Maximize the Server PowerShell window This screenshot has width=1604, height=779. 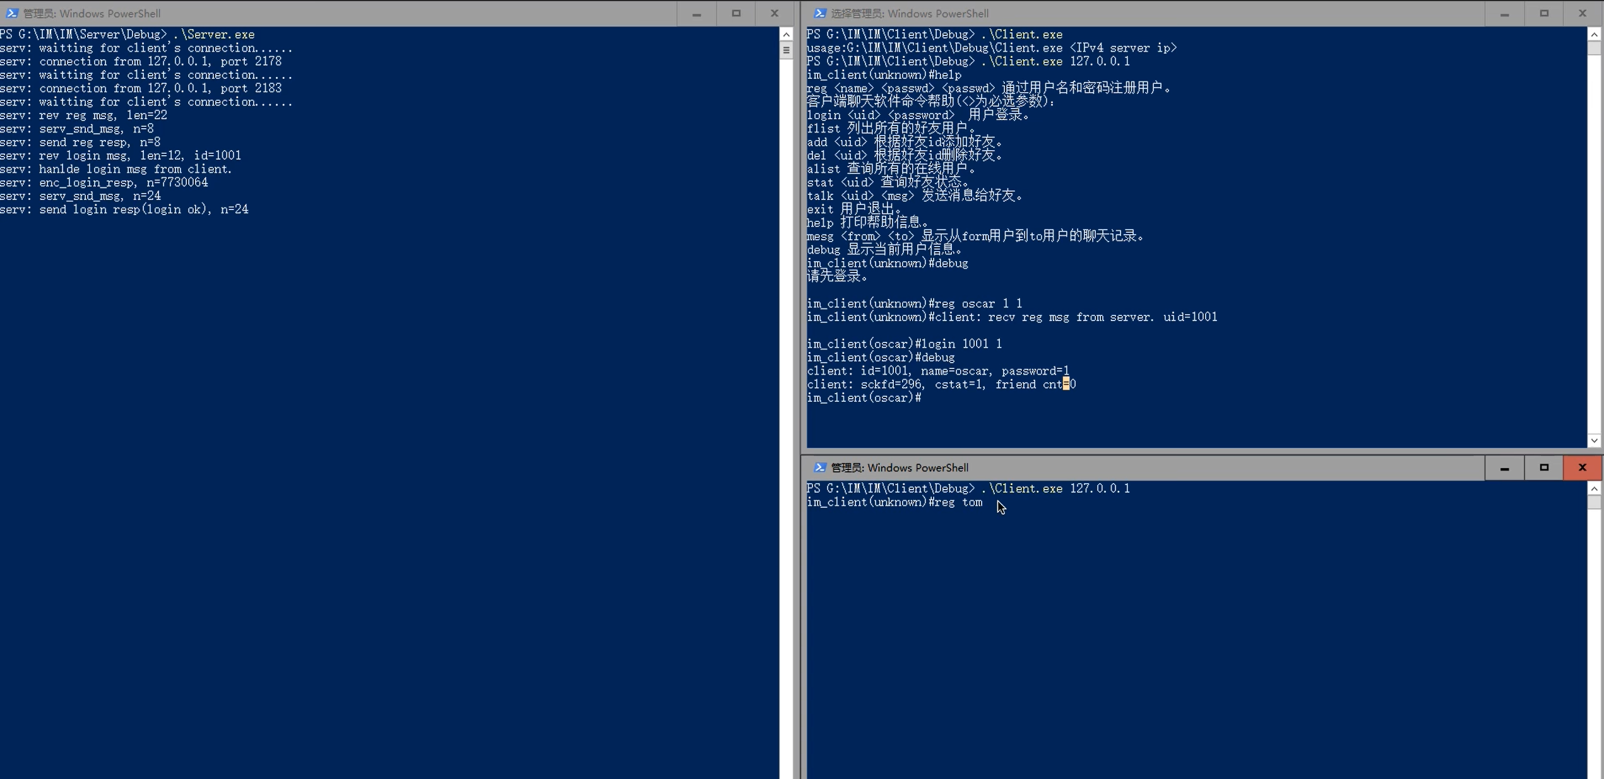tap(736, 13)
